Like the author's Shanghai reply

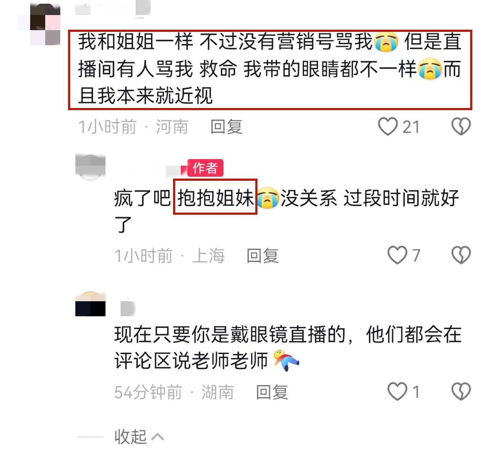397,255
